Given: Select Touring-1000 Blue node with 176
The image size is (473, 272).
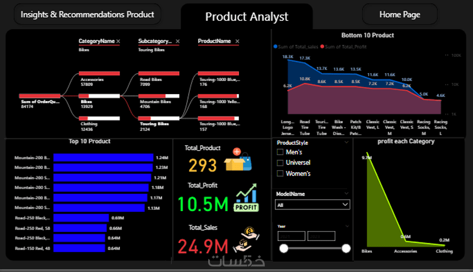Looking at the screenshot, I should click(218, 73).
